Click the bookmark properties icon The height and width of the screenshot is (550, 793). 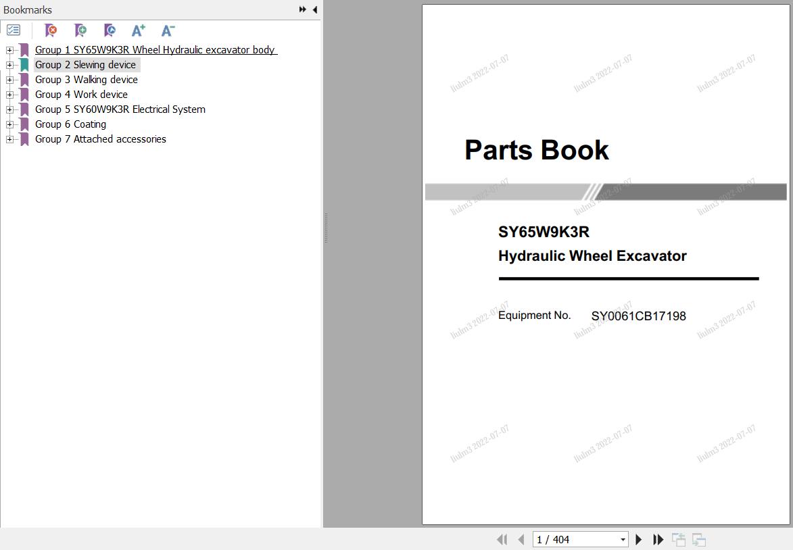click(x=110, y=30)
